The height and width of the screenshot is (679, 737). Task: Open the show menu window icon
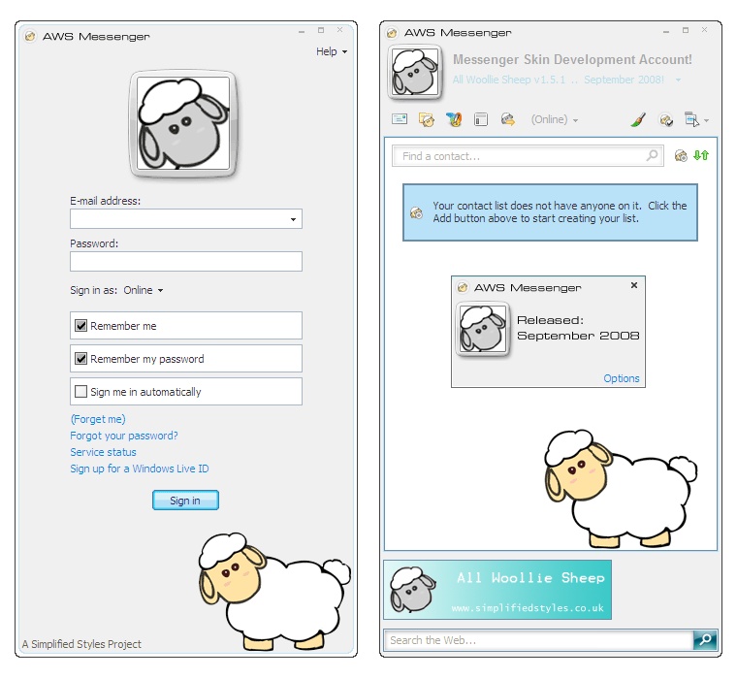point(691,119)
